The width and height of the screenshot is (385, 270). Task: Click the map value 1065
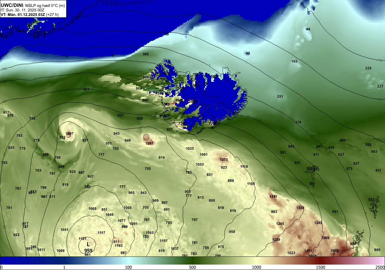(x=92, y=209)
